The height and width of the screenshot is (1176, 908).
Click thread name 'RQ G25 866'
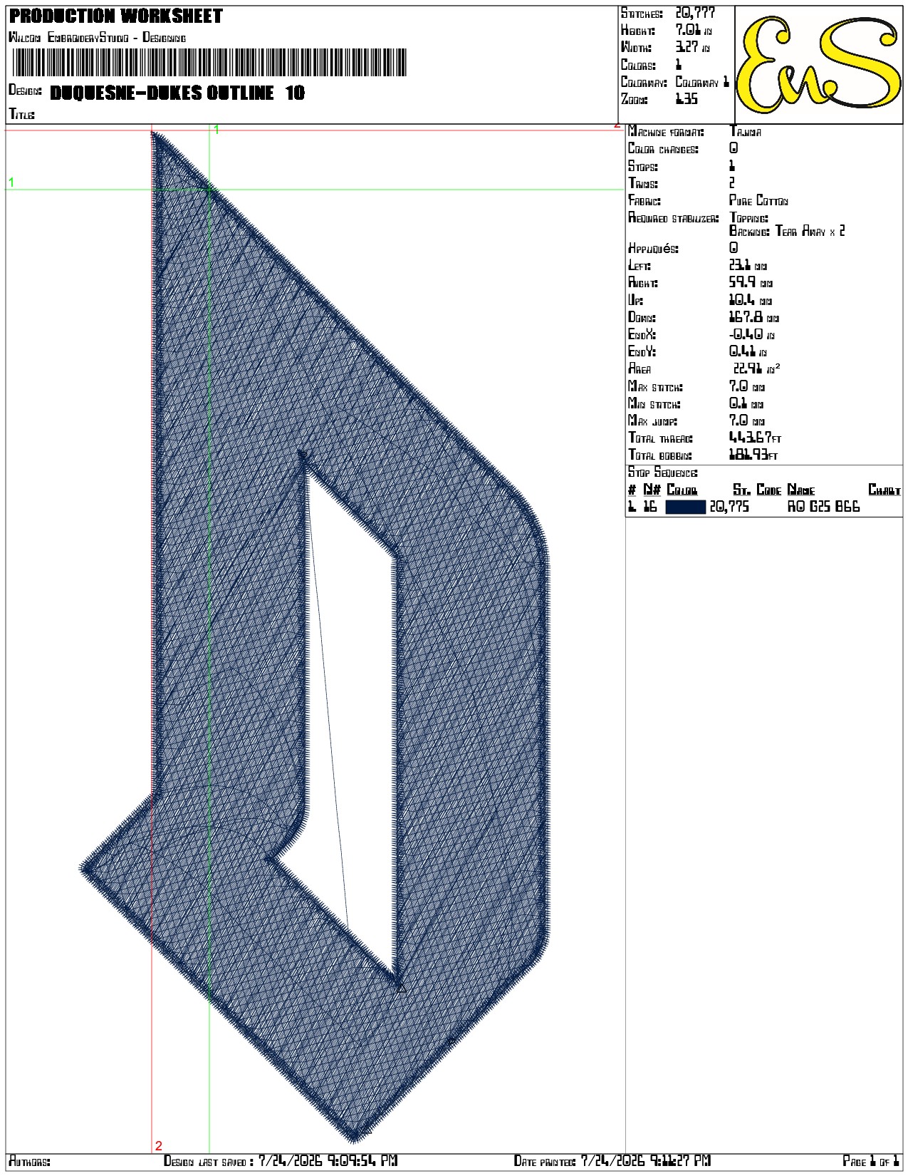coord(823,507)
